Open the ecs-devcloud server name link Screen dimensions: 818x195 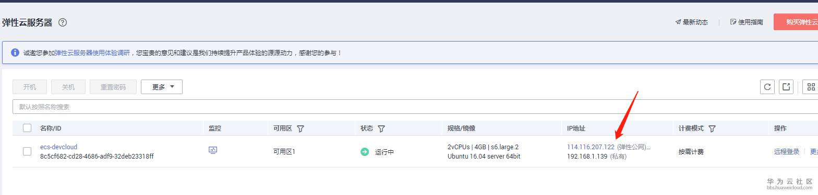point(58,147)
